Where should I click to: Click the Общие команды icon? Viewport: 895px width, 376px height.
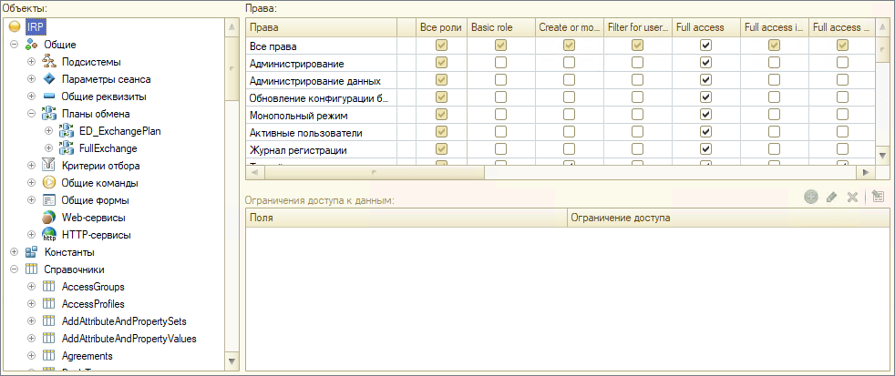(x=49, y=183)
